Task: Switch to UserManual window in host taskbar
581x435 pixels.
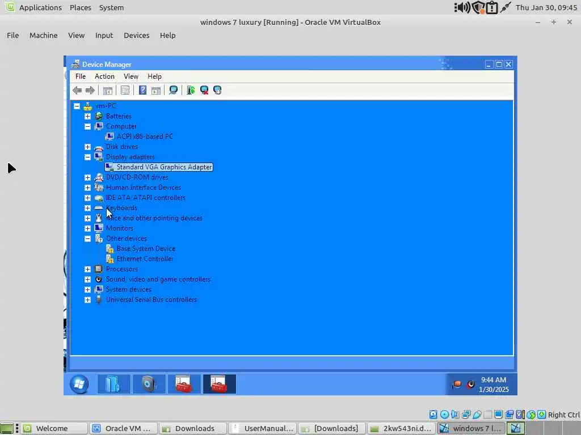Action: click(262, 428)
